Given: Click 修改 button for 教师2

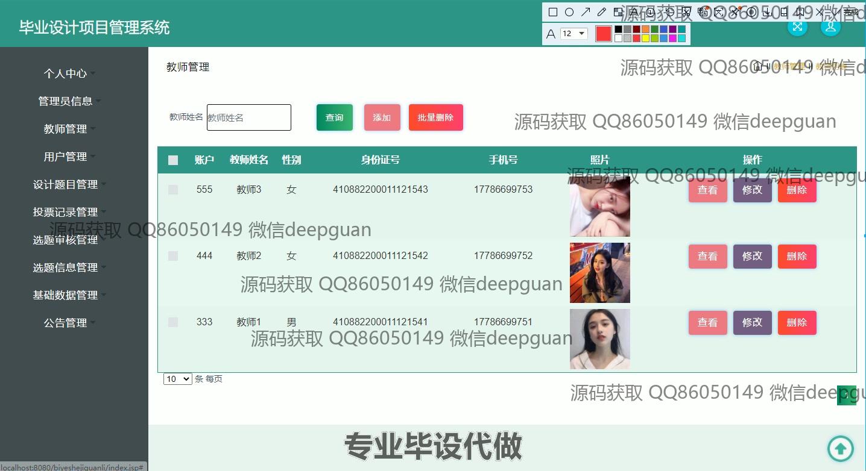Looking at the screenshot, I should point(752,256).
